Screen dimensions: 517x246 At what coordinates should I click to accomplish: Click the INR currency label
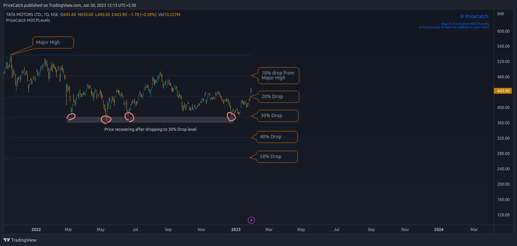pos(500,14)
